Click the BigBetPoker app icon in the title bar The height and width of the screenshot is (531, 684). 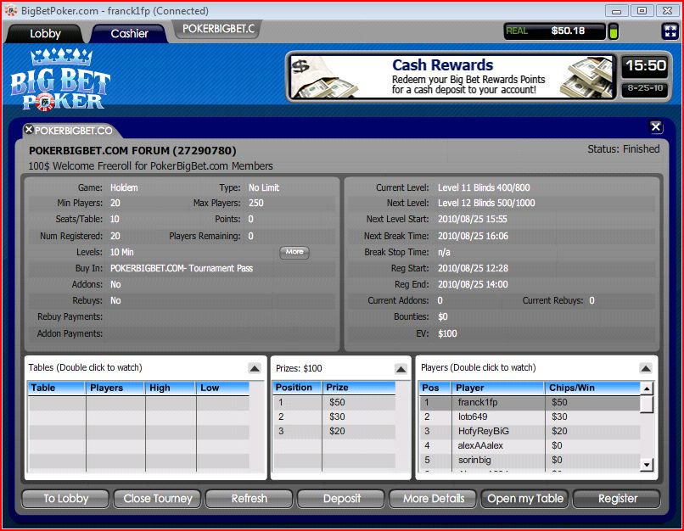(11, 10)
